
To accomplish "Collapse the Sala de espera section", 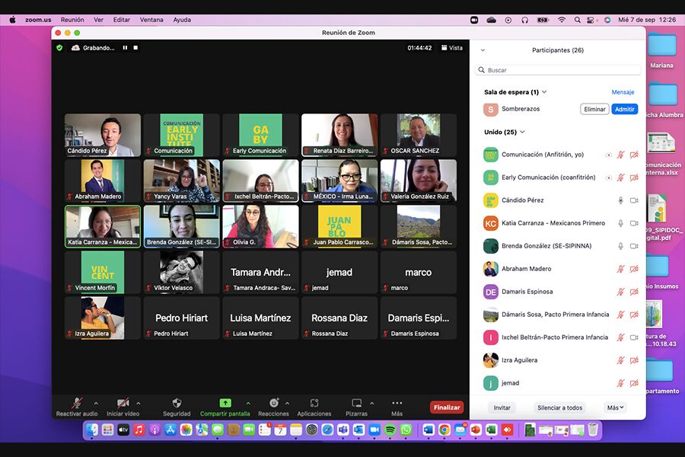I will click(x=544, y=92).
